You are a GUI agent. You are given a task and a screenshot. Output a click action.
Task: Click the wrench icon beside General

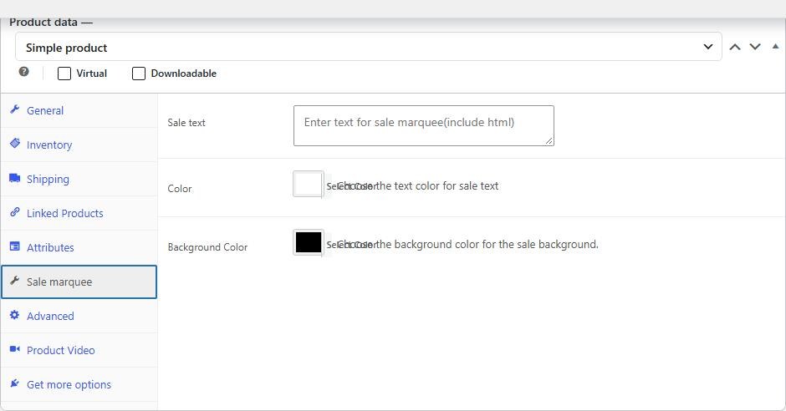pyautogui.click(x=14, y=109)
